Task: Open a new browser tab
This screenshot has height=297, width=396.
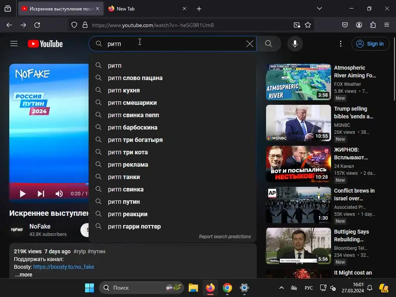Action: (x=199, y=9)
